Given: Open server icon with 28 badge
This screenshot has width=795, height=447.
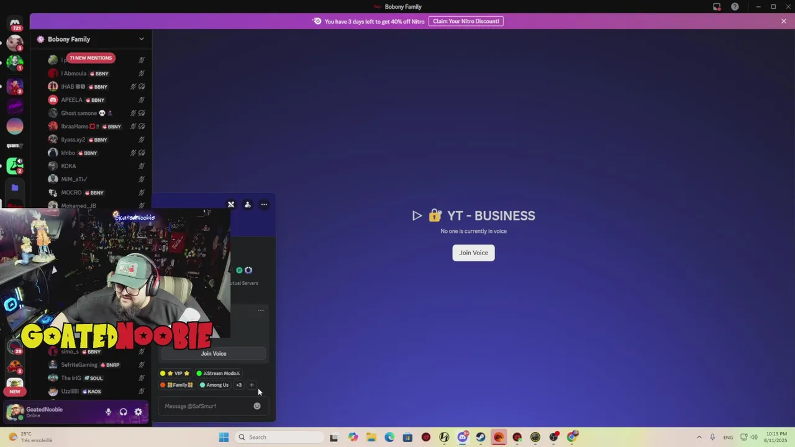Looking at the screenshot, I should (15, 346).
